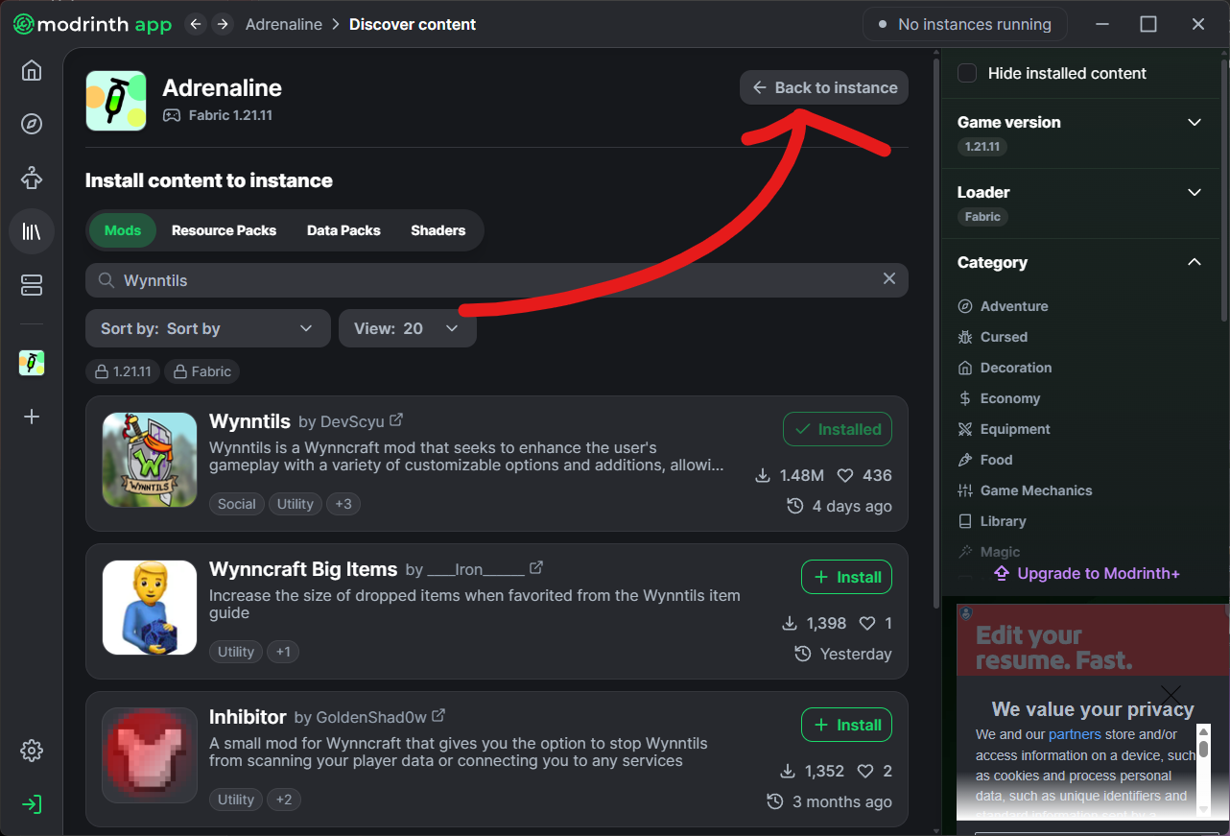Select the Cursed category filter
1230x836 pixels.
click(992, 337)
